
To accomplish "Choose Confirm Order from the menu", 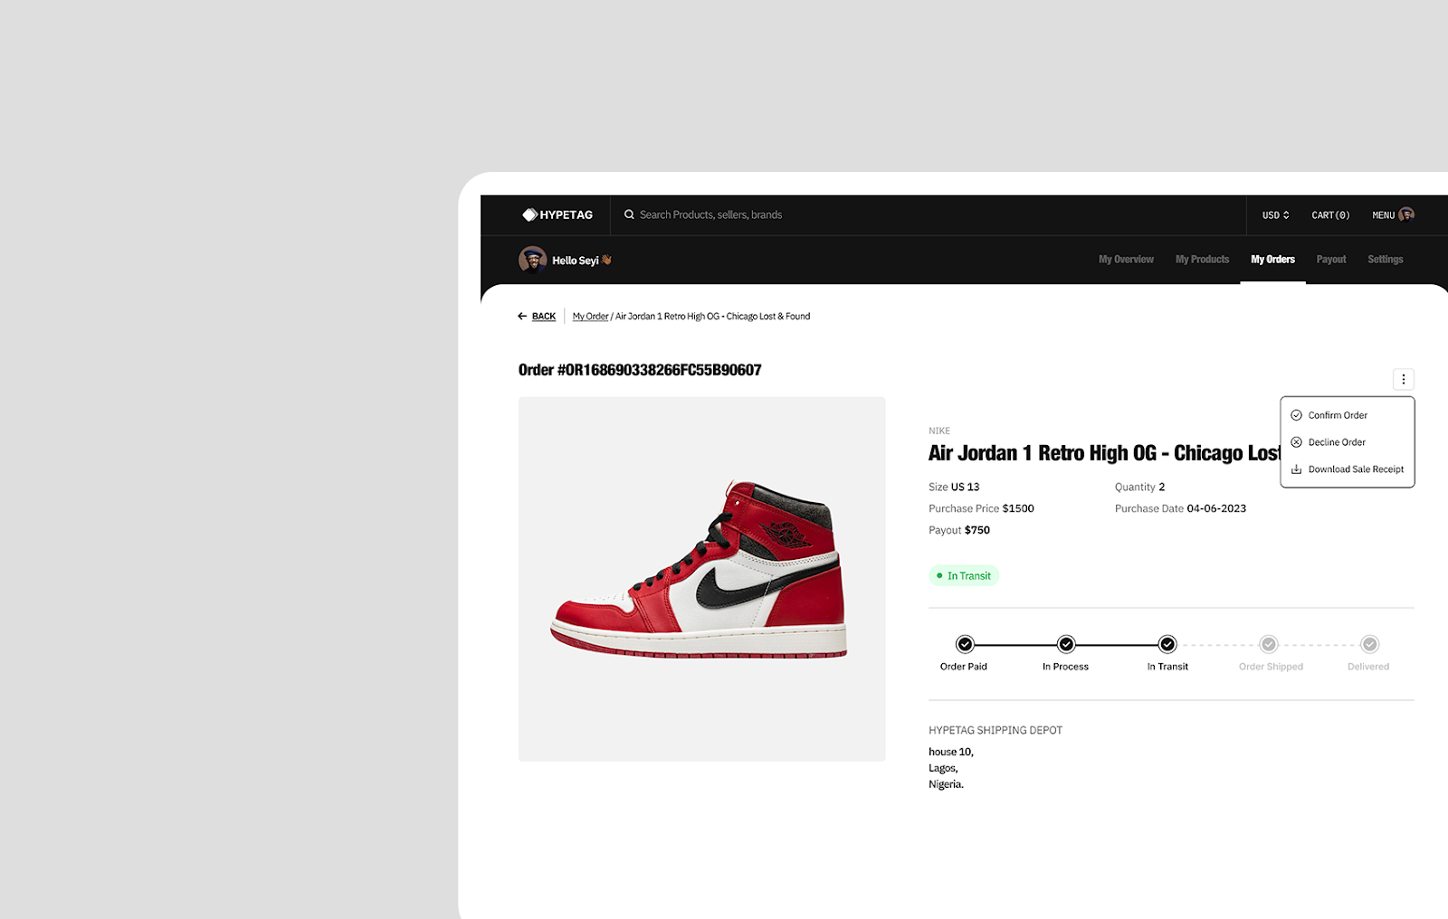I will [1348, 415].
